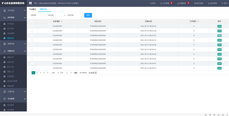Click the four-square grid icon in header
This screenshot has width=229, height=116.
(x=30, y=3)
